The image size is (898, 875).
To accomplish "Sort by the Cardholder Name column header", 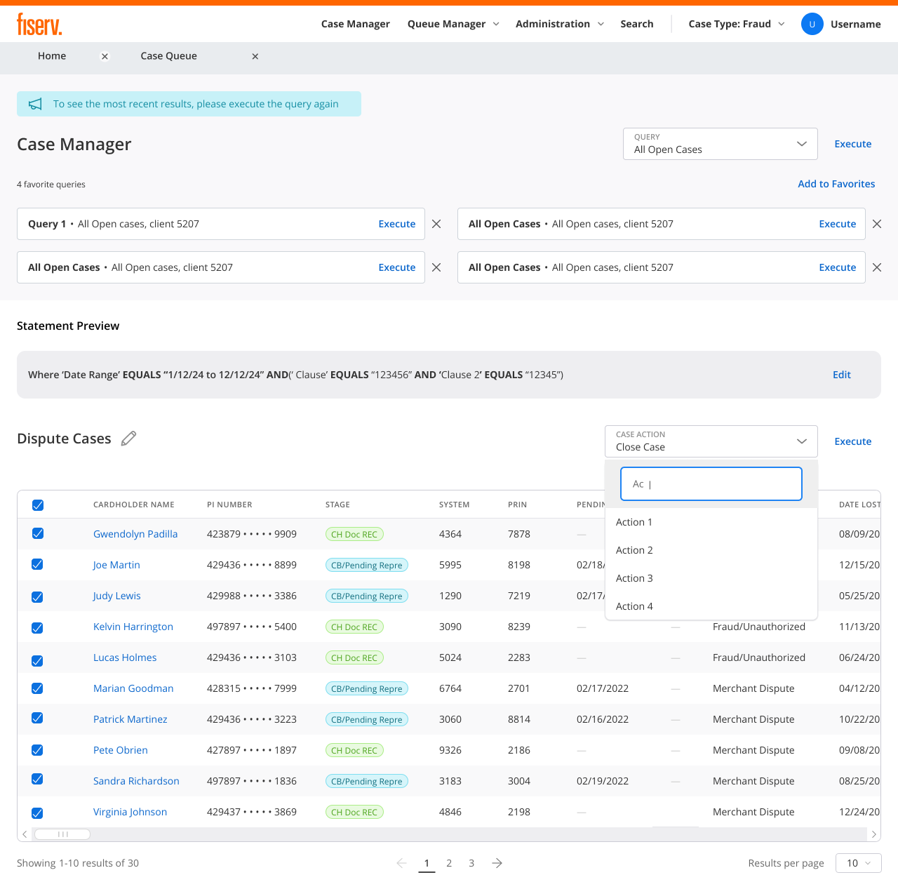I will [134, 505].
